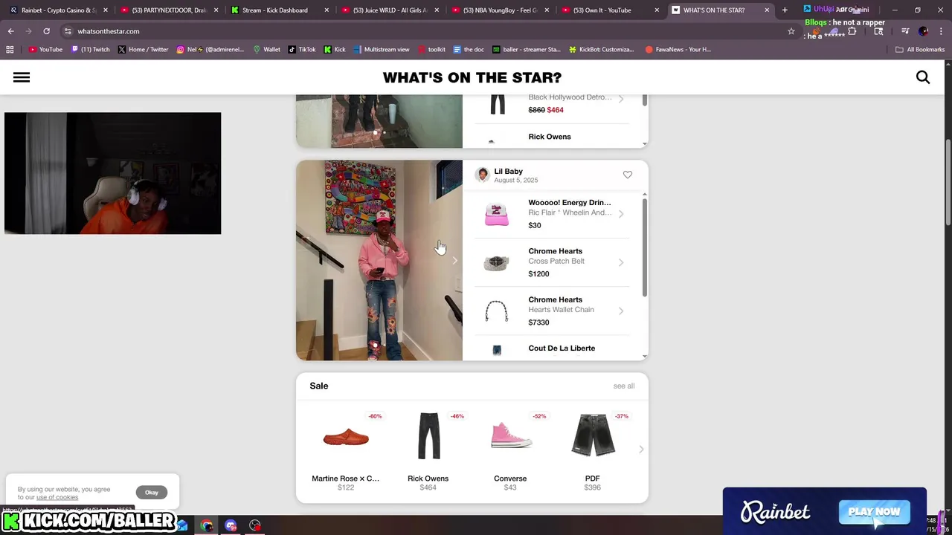The width and height of the screenshot is (952, 535).
Task: Open the (11) Twitch bookmark
Action: [x=90, y=50]
